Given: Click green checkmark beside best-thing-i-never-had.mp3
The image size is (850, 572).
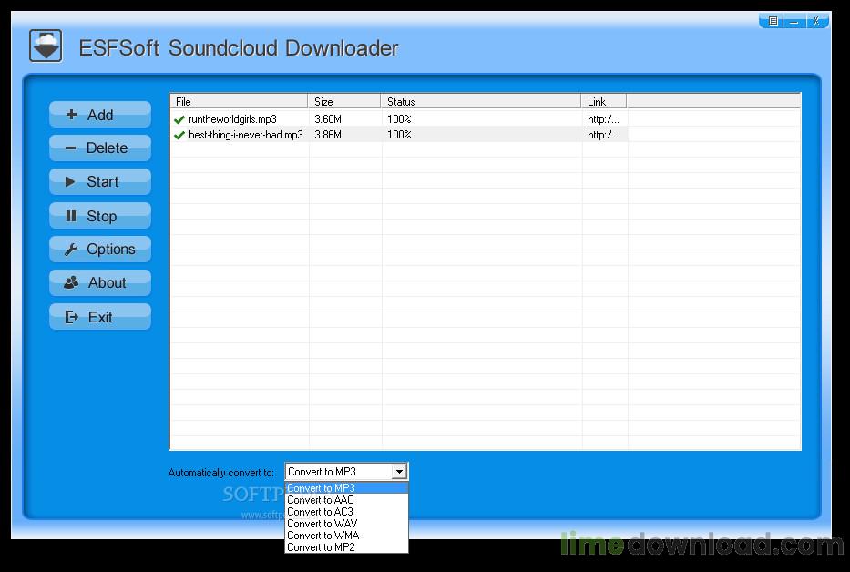Looking at the screenshot, I should [179, 135].
